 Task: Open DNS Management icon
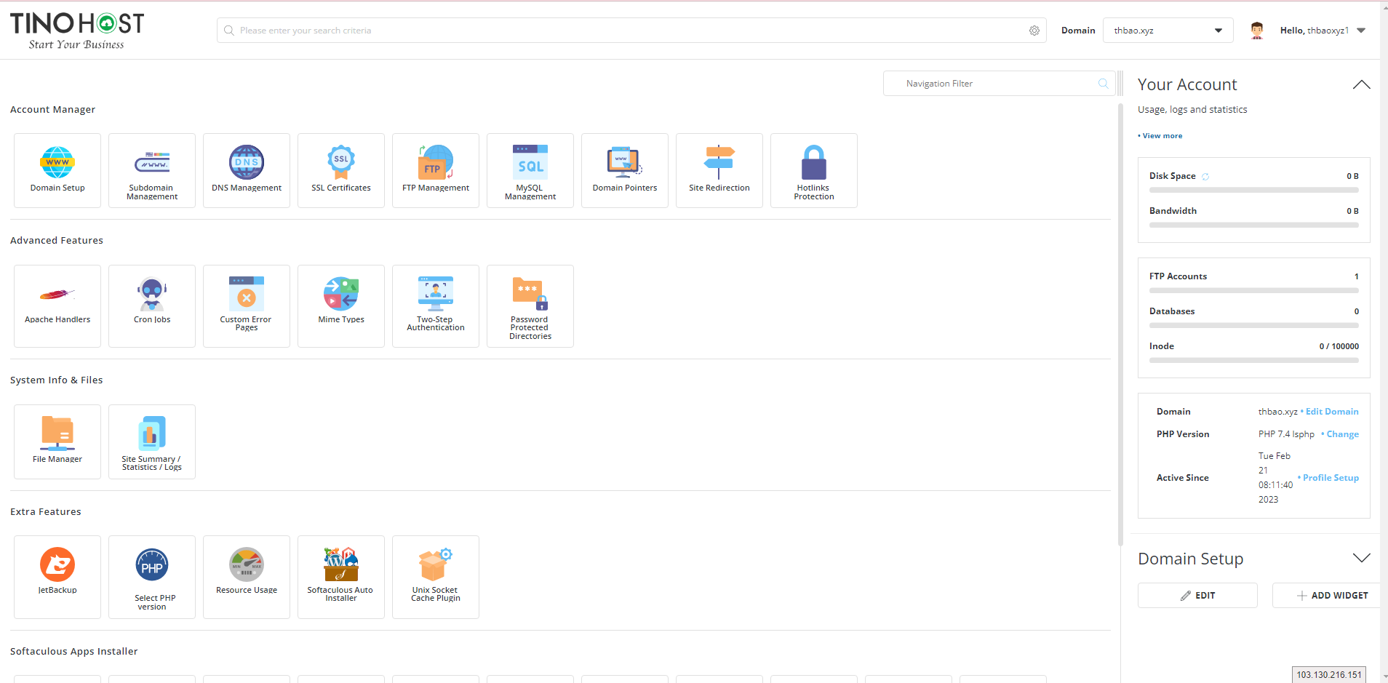point(247,162)
